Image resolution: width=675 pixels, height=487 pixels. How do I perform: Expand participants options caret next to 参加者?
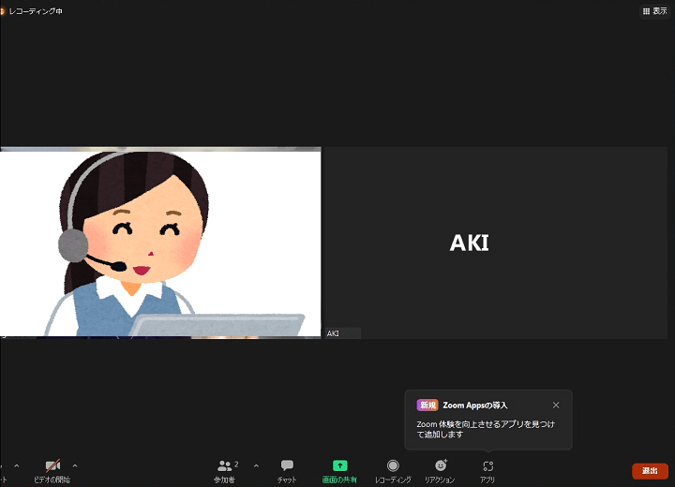click(x=256, y=465)
